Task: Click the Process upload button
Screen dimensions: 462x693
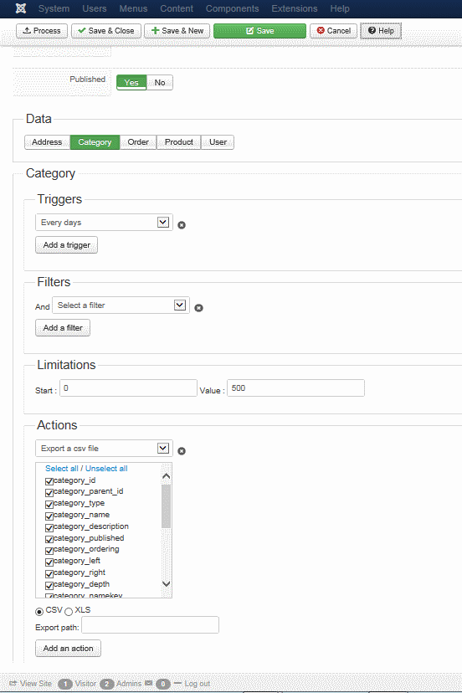Action: coord(42,31)
